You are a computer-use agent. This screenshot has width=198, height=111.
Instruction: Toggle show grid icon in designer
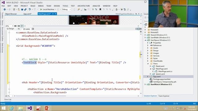[x=15, y=26]
